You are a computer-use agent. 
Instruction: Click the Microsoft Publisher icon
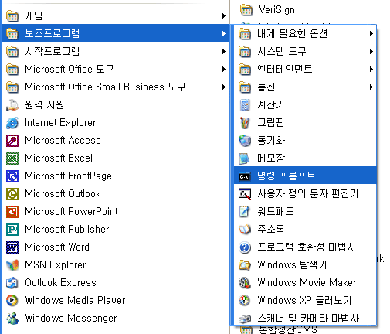coord(12,230)
